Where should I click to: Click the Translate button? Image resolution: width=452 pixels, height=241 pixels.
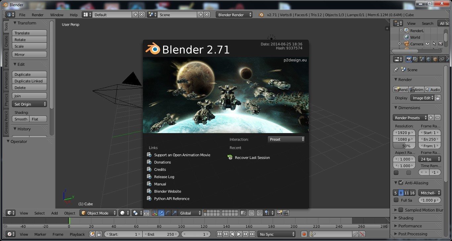point(29,33)
